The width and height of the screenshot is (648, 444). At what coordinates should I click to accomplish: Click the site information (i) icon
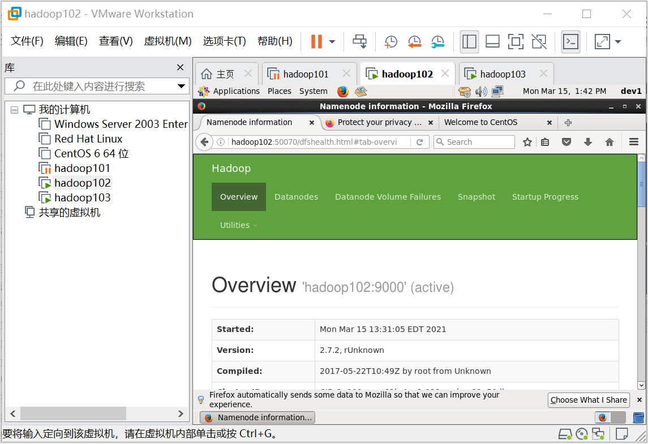221,142
